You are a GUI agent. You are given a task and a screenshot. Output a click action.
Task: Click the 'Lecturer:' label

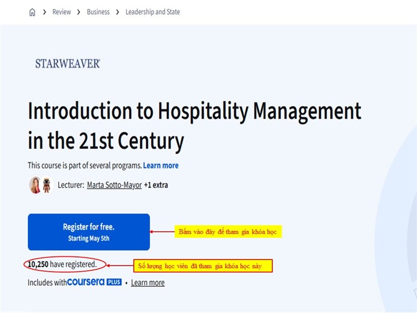click(x=71, y=185)
